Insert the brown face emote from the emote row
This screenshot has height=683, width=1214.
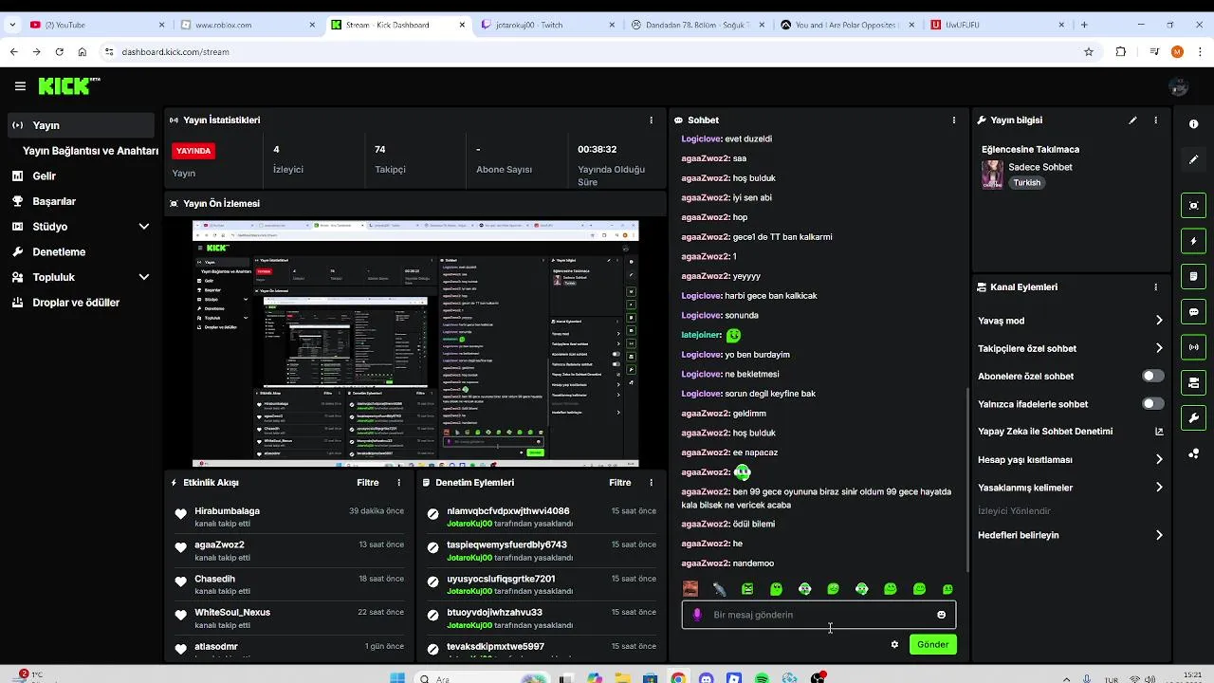pos(690,589)
